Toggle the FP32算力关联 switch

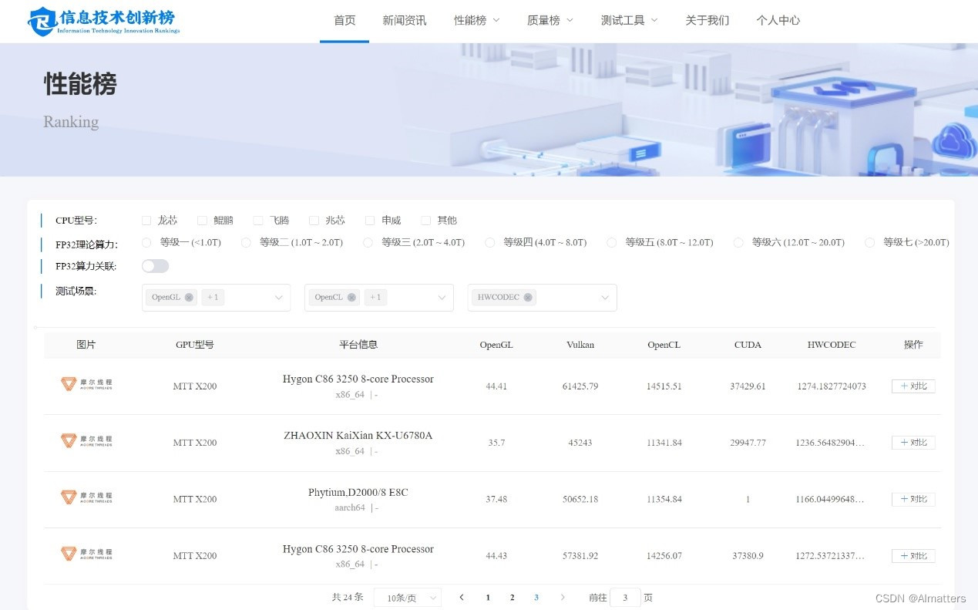click(x=155, y=266)
